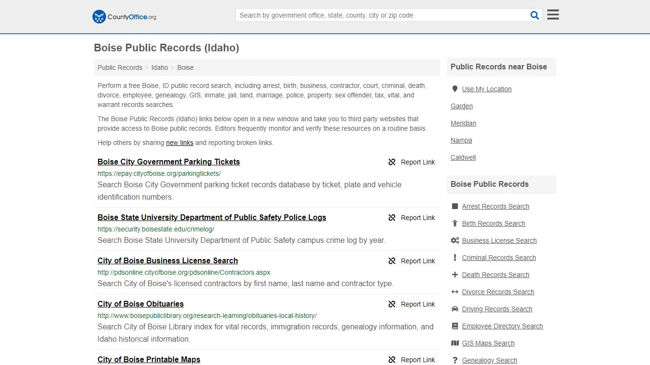Click Boise Public Records (Idaho) heading

tap(167, 48)
